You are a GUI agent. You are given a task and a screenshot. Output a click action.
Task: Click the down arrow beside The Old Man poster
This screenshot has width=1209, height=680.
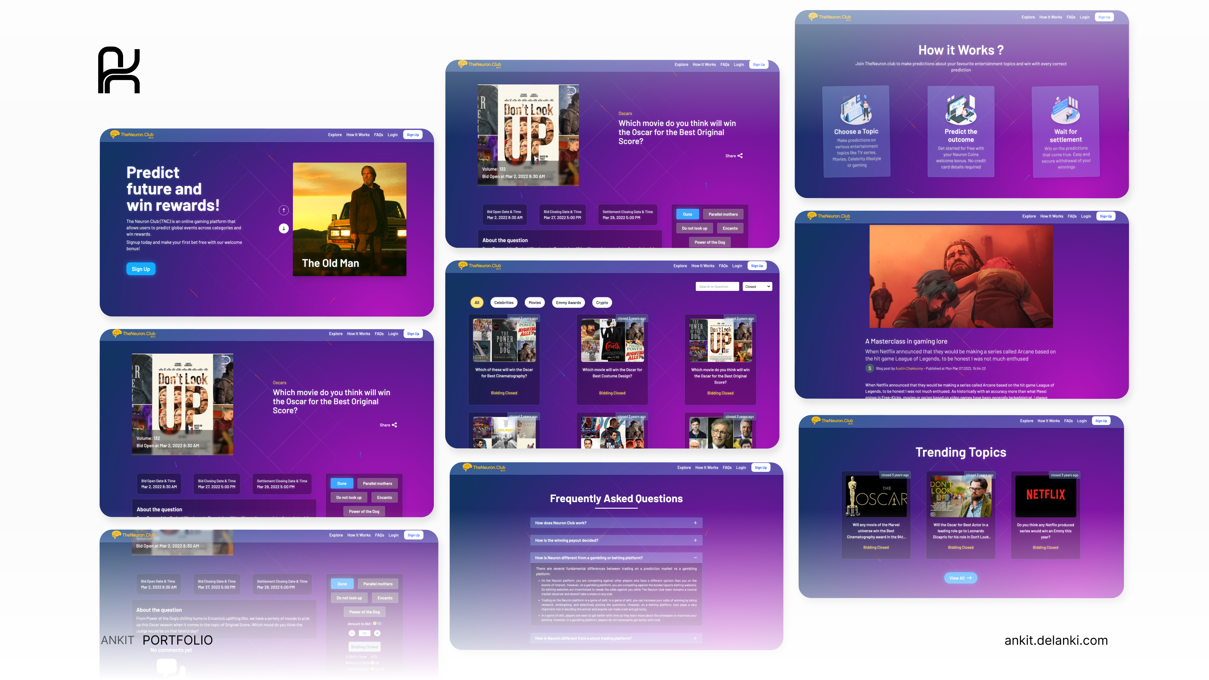[283, 229]
